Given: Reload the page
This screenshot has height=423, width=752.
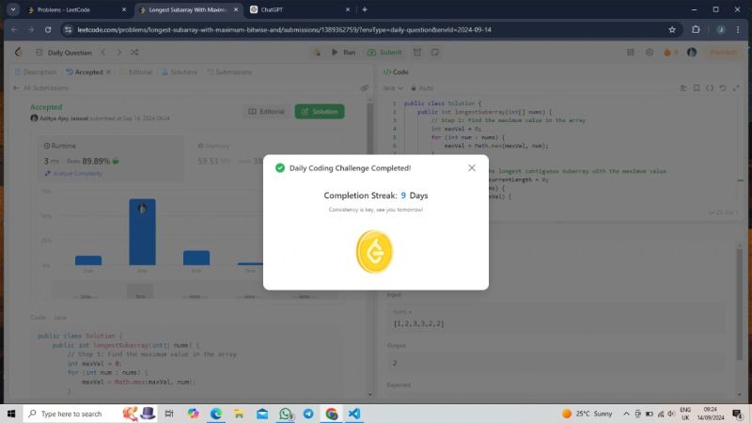Looking at the screenshot, I should point(48,30).
